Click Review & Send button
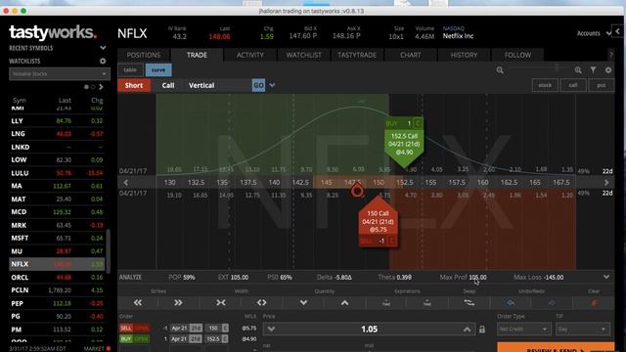 [556, 348]
